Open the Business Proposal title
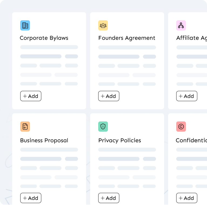Image resolution: width=207 pixels, height=205 pixels. click(44, 140)
